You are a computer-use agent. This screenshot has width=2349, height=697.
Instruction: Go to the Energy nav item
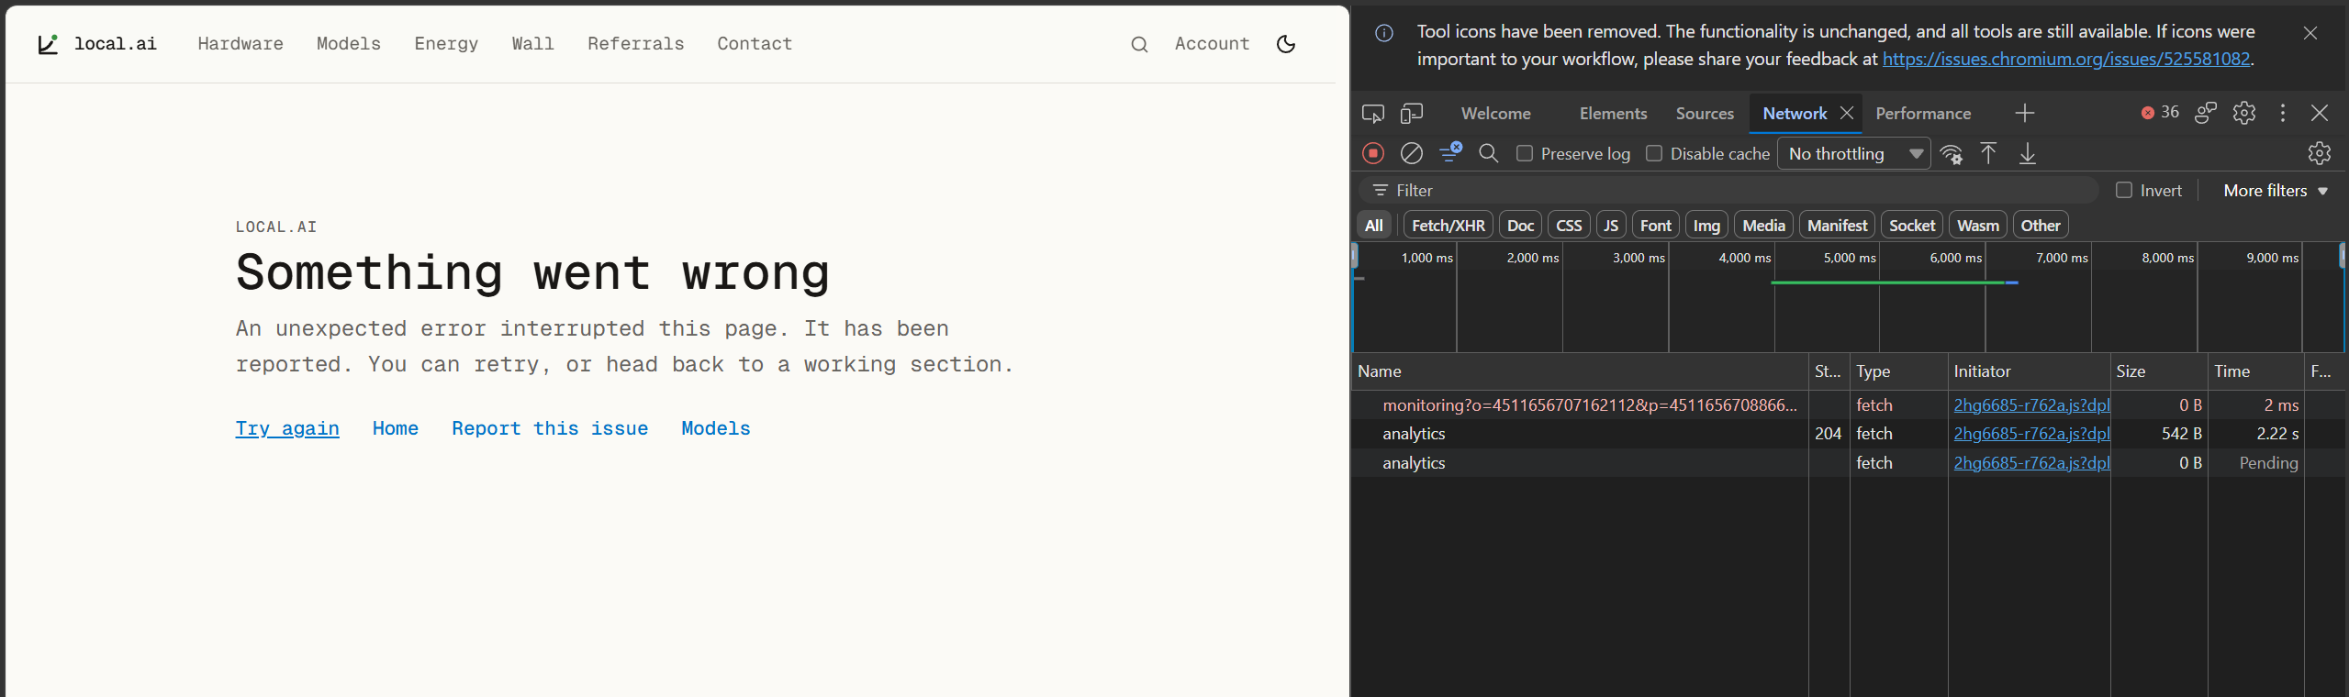click(446, 44)
